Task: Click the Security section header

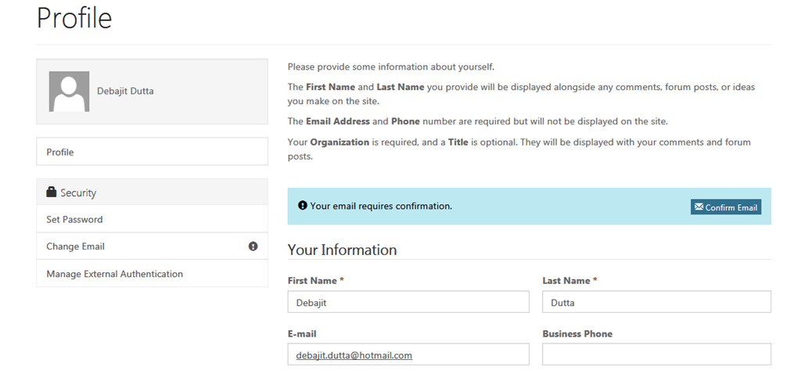Action: (x=78, y=192)
